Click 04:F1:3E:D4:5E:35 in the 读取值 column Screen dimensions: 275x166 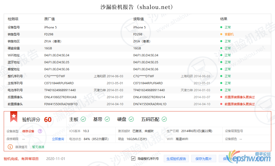[146, 62]
